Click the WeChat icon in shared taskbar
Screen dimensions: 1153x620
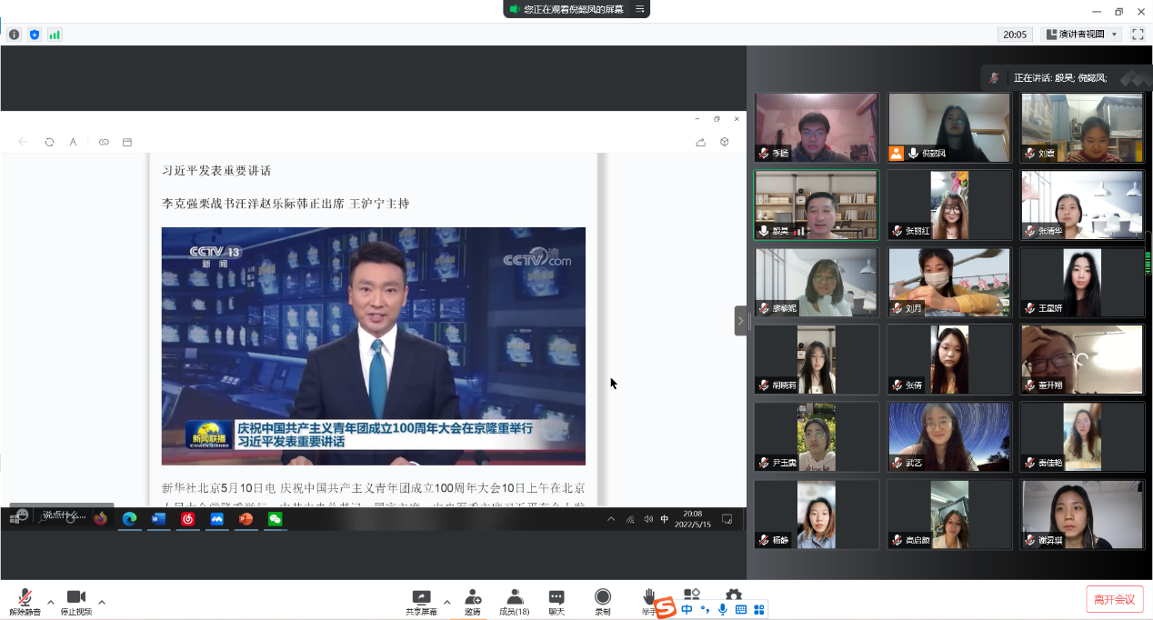click(275, 519)
